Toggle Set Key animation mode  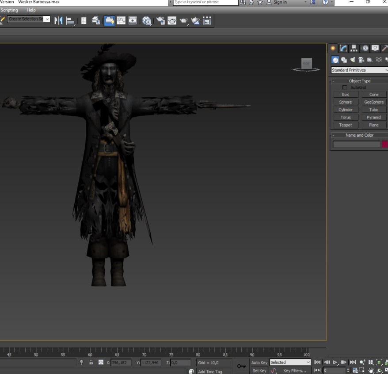point(259,371)
